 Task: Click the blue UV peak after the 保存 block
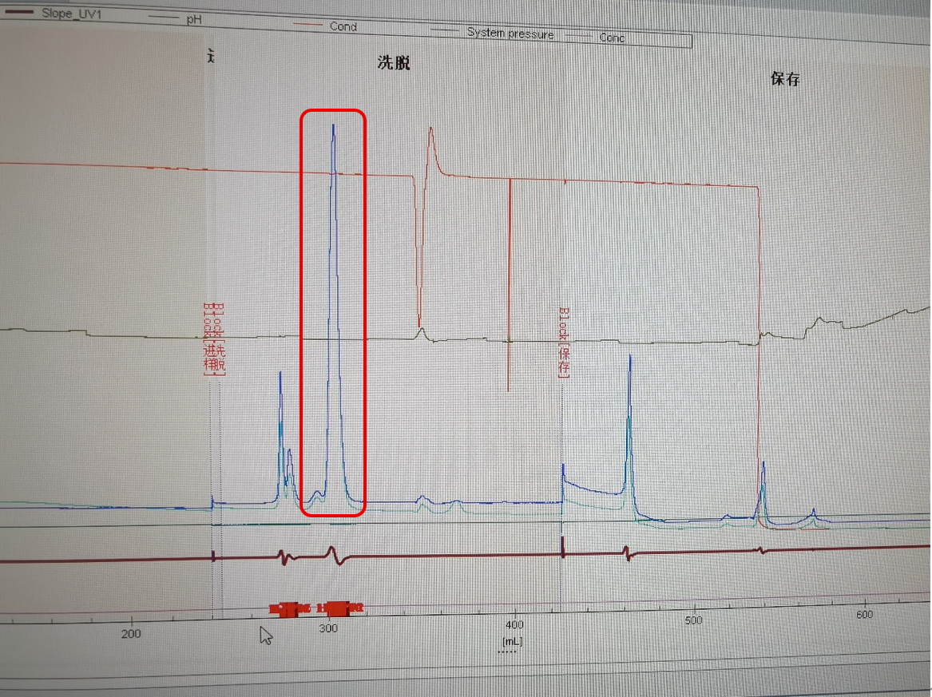pos(630,359)
